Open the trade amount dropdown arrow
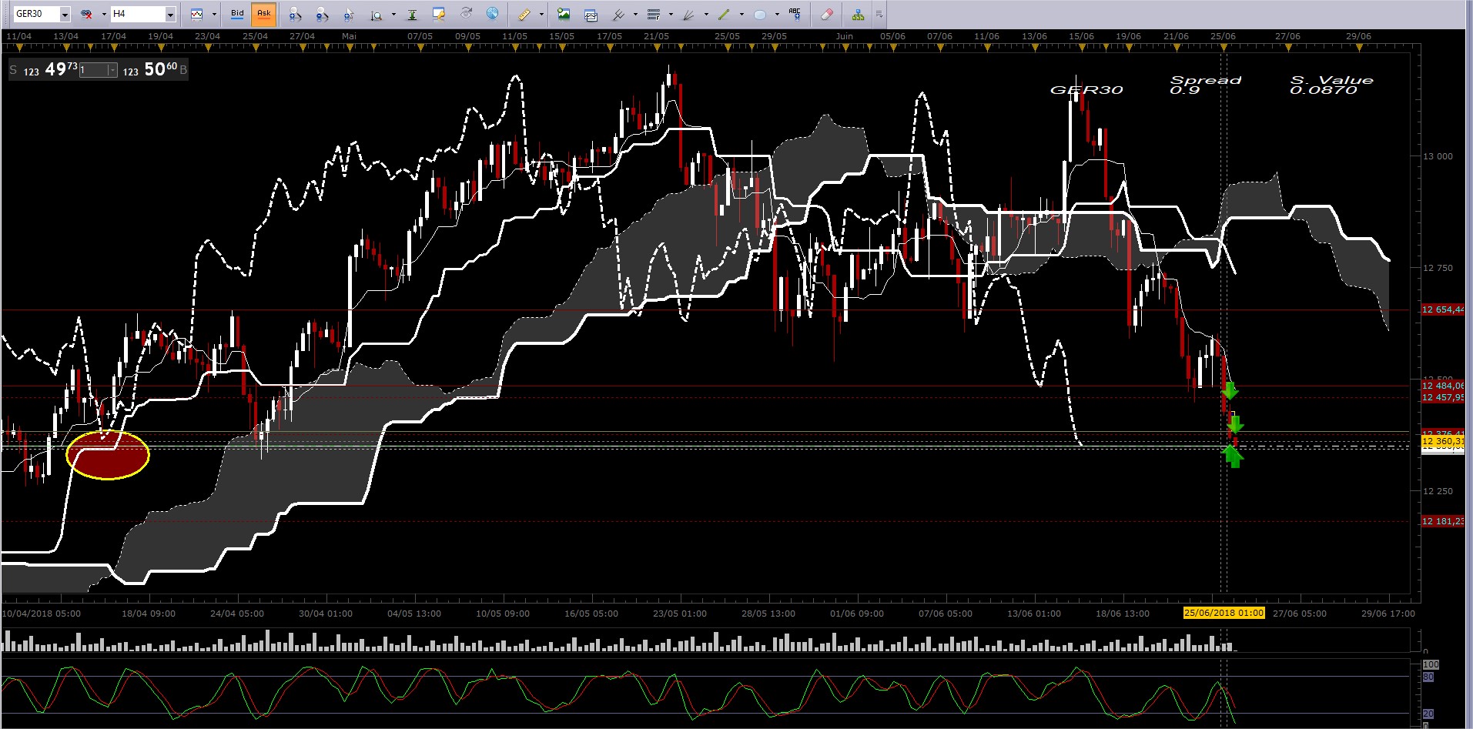This screenshot has width=1473, height=729. point(112,70)
